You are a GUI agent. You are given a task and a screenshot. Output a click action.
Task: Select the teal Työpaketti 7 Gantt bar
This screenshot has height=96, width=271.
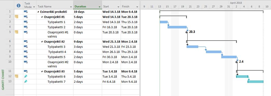tap(255, 82)
